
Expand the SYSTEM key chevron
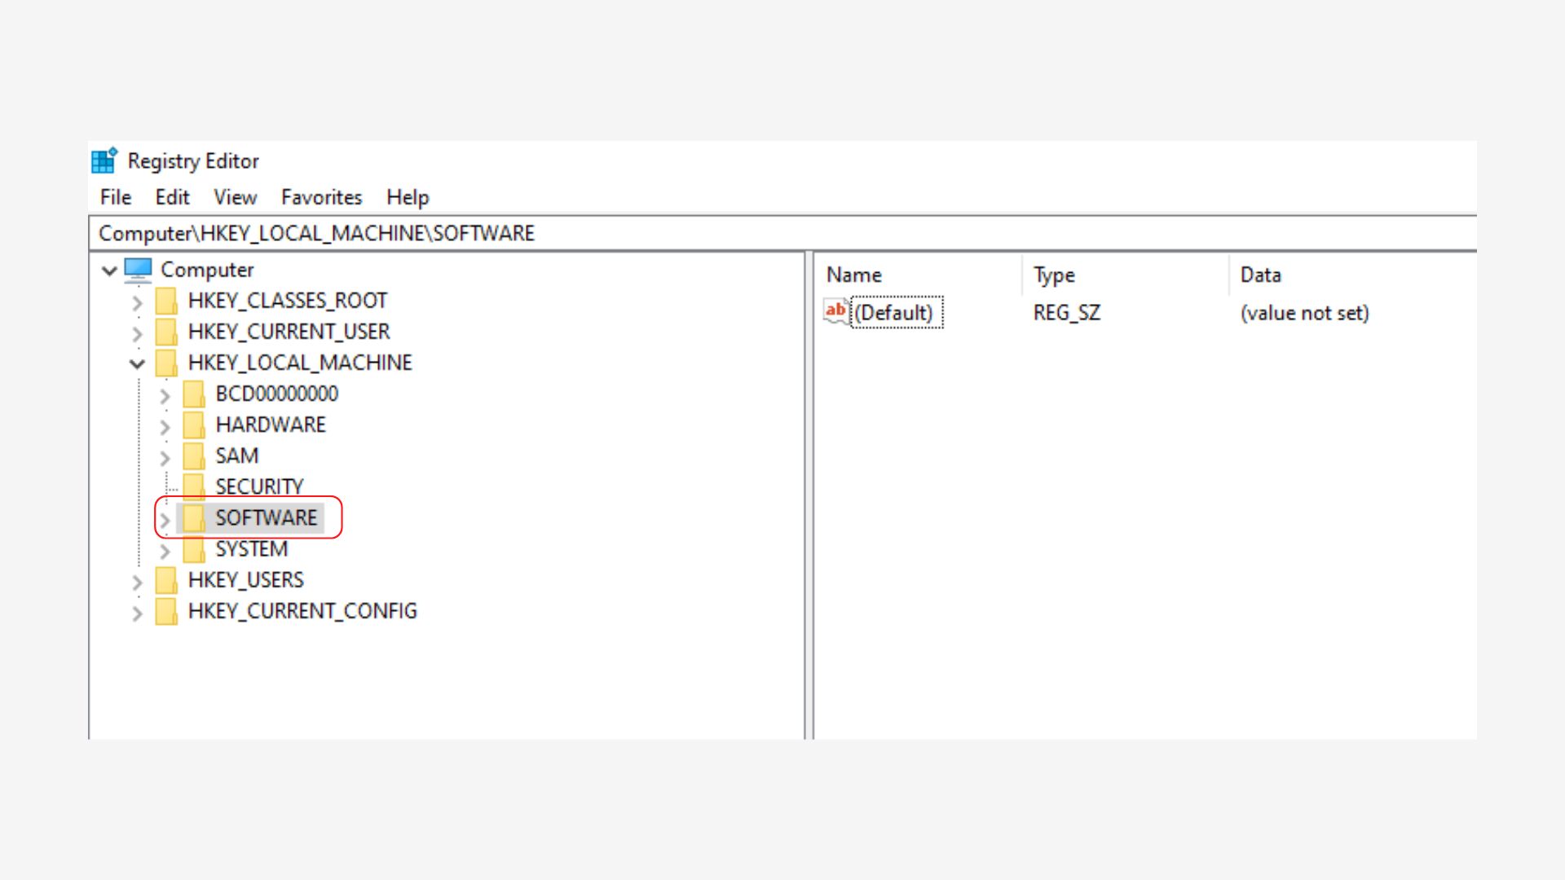(165, 551)
